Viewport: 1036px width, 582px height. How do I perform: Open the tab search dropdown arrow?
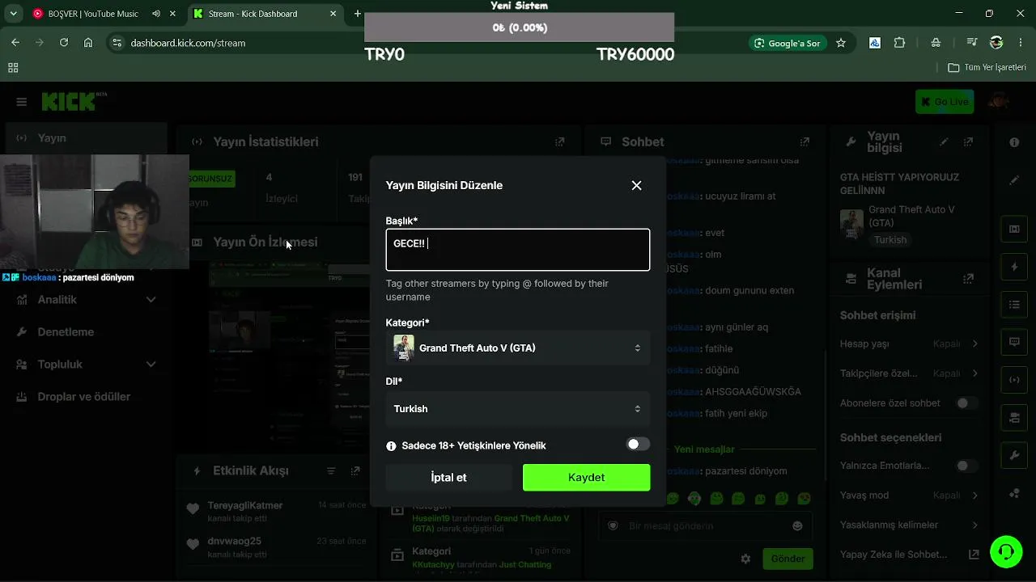coord(13,14)
